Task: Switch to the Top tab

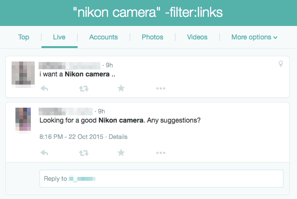Action: pos(24,37)
